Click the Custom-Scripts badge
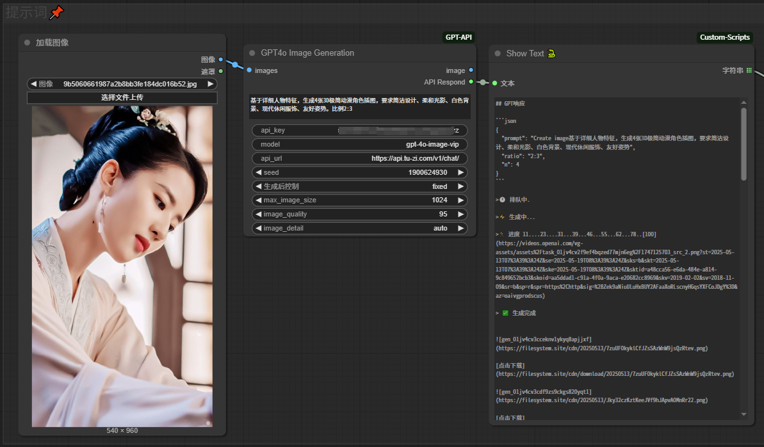 coord(724,37)
